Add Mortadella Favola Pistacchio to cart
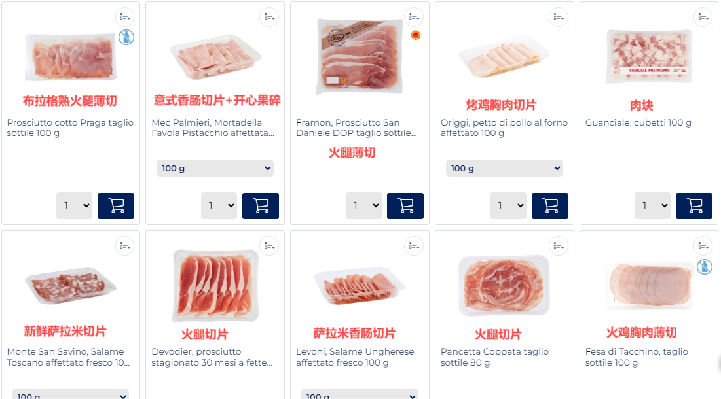Viewport: 721px width, 399px height. 260,205
